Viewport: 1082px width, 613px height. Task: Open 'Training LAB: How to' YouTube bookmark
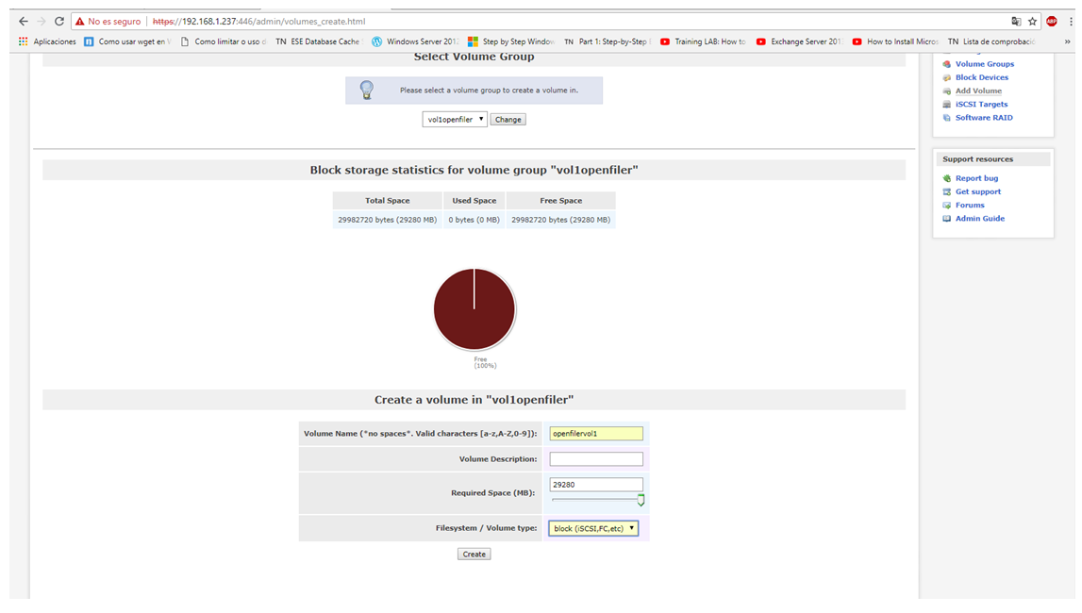(x=703, y=41)
